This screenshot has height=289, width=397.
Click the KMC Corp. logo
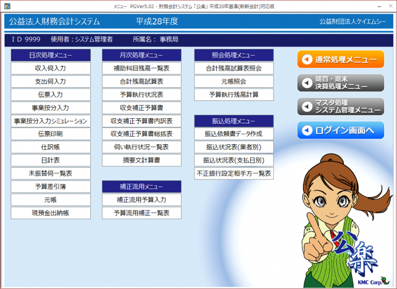click(x=374, y=281)
